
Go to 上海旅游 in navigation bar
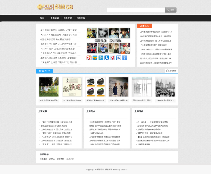point(55,18)
